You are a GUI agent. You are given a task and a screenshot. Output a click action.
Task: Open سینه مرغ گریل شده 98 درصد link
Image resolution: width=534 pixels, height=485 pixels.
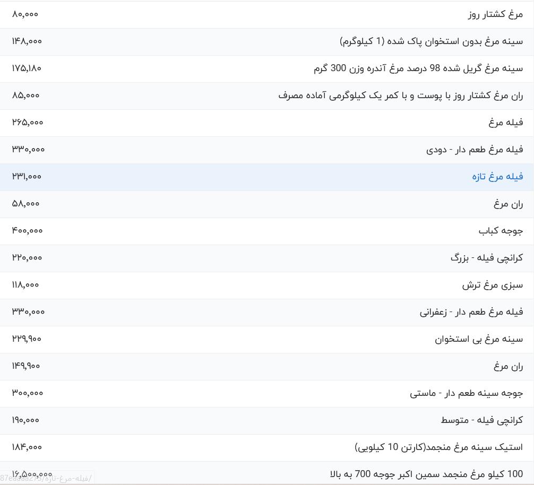pos(418,69)
